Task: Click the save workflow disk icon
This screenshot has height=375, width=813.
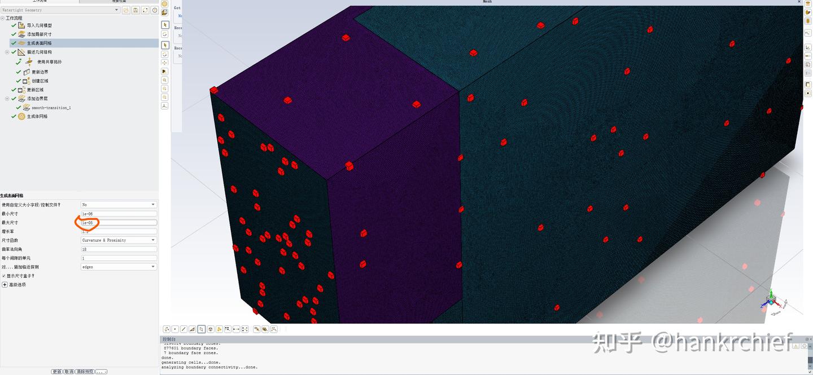Action: pos(135,10)
